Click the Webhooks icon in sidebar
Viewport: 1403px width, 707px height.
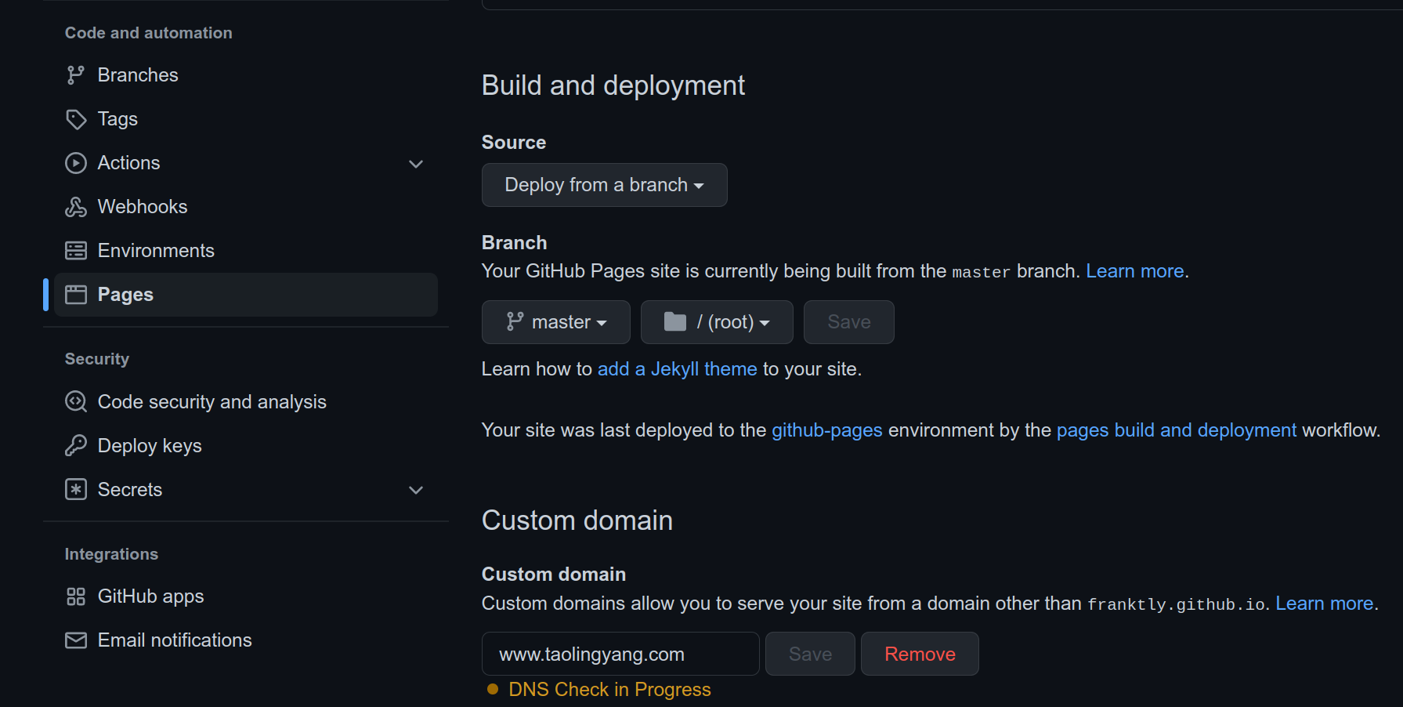click(x=75, y=207)
